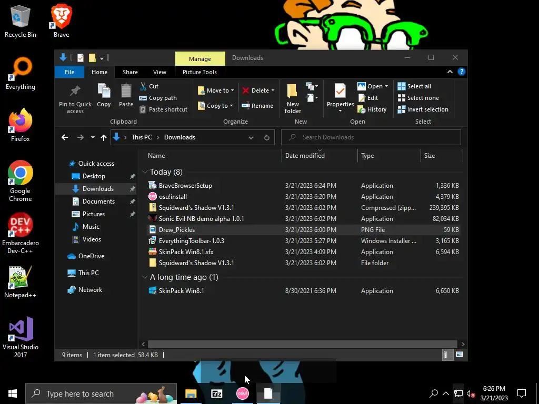Switch to large thumbnails view icon
This screenshot has width=539, height=404.
point(459,355)
